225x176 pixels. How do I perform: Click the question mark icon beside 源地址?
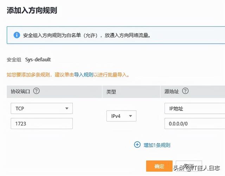(185, 91)
